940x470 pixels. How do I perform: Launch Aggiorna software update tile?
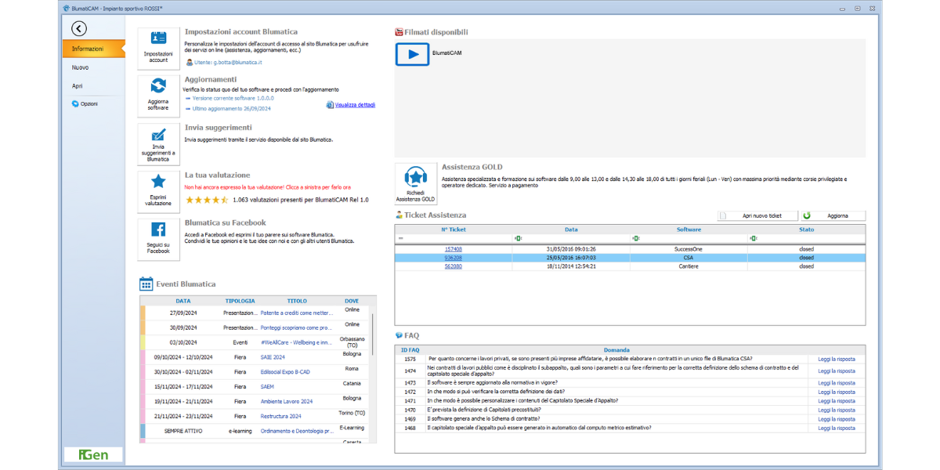coord(158,95)
